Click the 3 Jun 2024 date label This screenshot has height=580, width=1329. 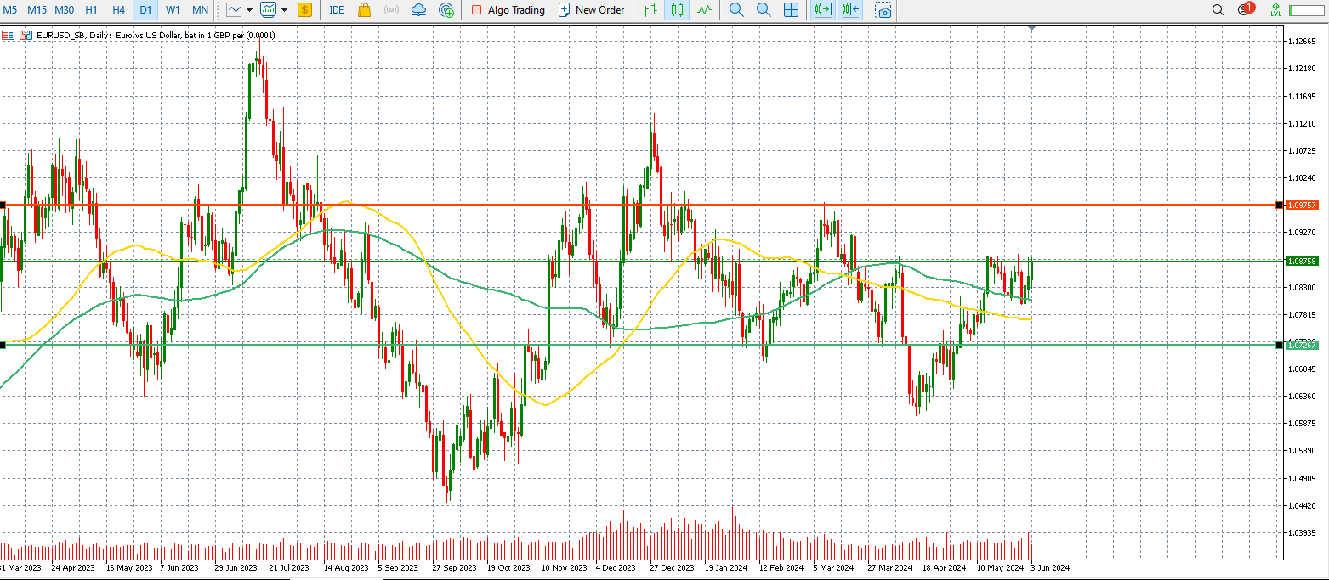1050,567
